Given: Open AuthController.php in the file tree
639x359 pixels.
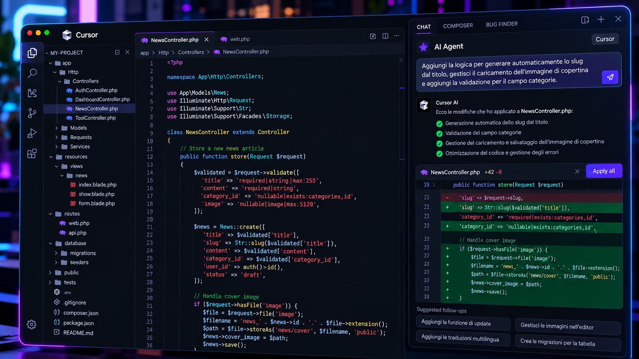Looking at the screenshot, I should [x=96, y=90].
